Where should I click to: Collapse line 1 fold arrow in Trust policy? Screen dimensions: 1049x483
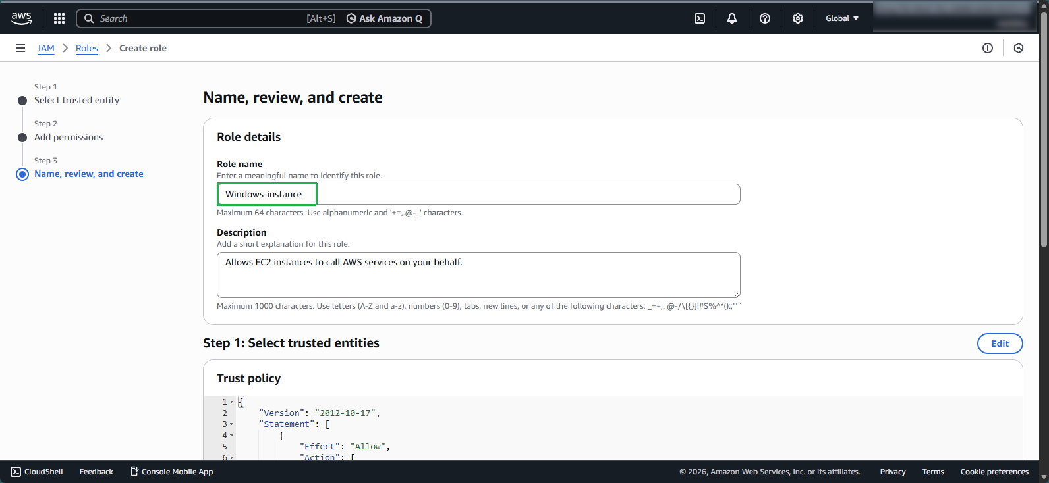232,402
